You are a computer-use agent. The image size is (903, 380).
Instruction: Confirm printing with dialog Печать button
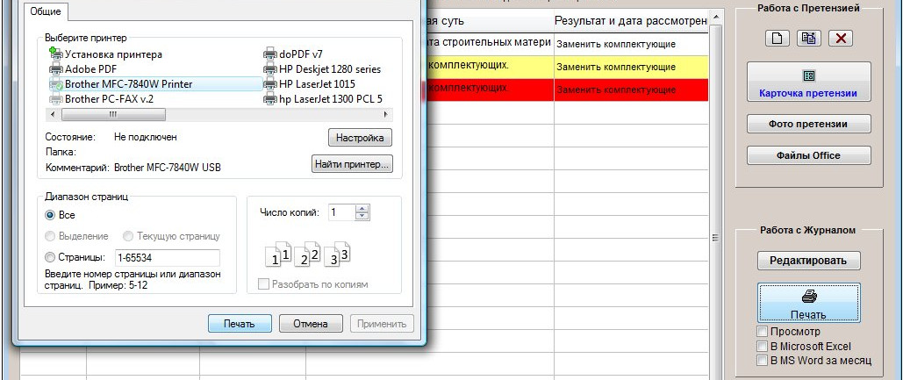pyautogui.click(x=240, y=324)
